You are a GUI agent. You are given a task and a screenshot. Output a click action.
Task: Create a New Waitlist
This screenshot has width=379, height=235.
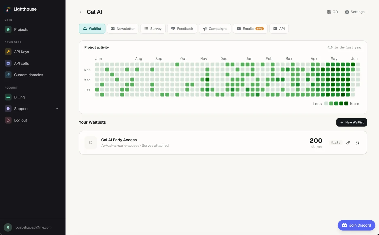tap(352, 122)
